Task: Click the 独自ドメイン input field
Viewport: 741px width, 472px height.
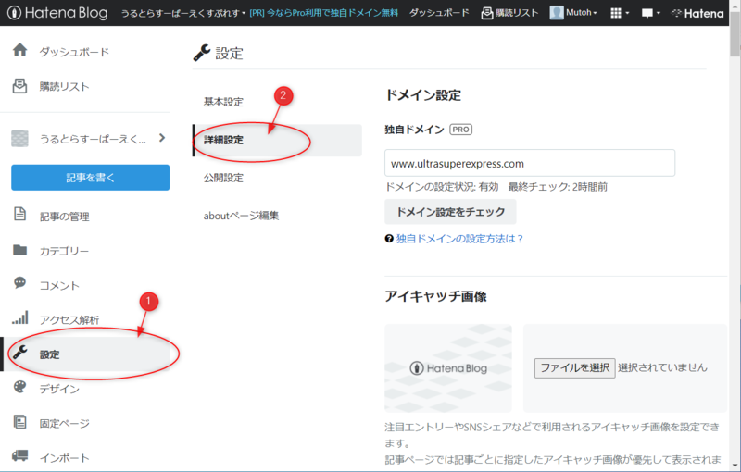Action: [x=530, y=163]
